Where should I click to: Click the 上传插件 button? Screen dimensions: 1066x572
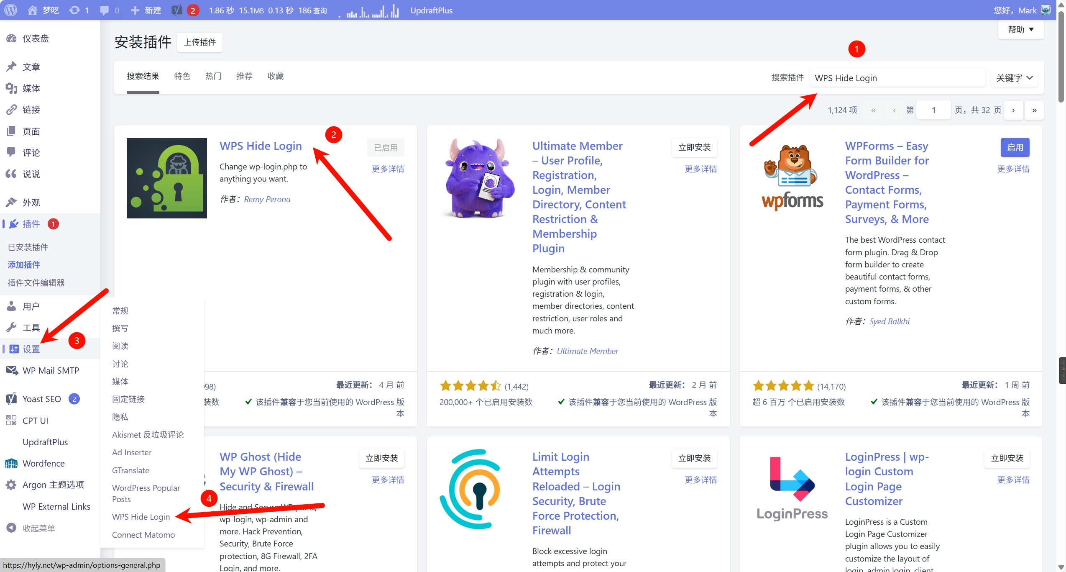coord(200,42)
